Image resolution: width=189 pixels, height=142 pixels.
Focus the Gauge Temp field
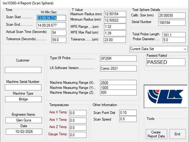click(78, 135)
